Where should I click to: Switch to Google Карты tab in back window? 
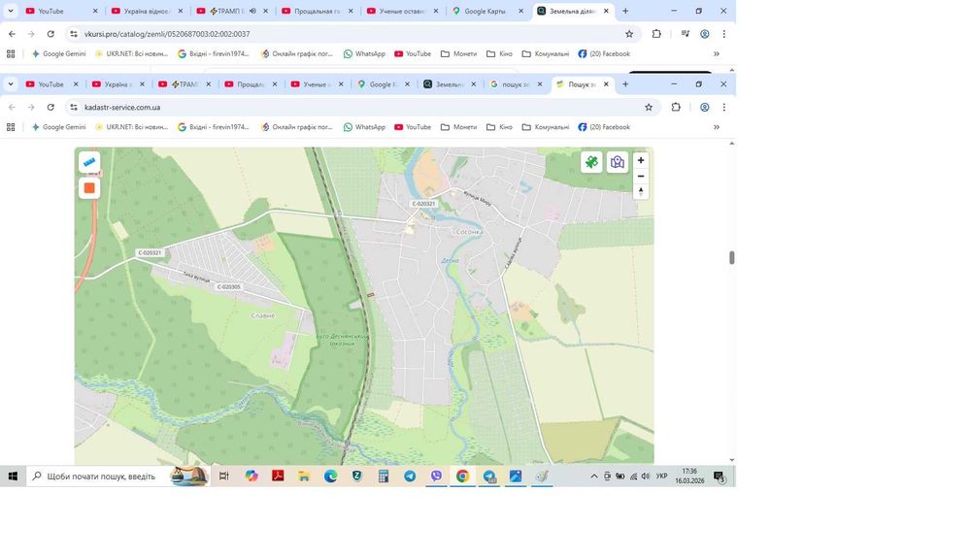click(x=488, y=11)
